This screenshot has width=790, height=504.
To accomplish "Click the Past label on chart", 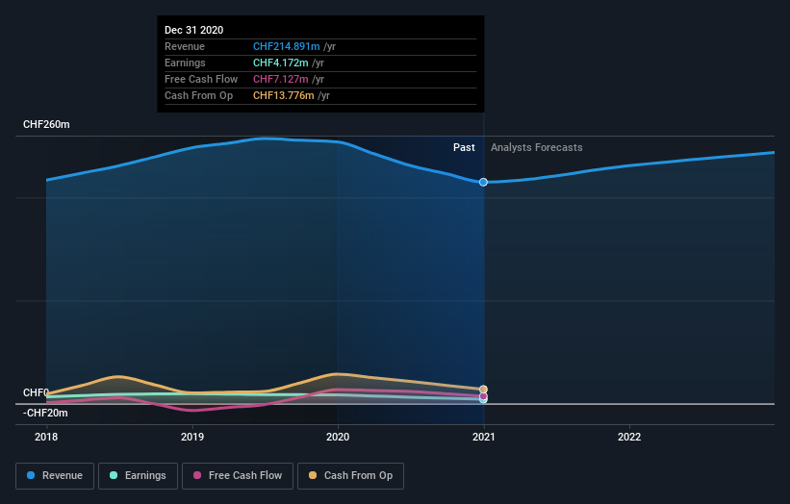I will (x=464, y=147).
